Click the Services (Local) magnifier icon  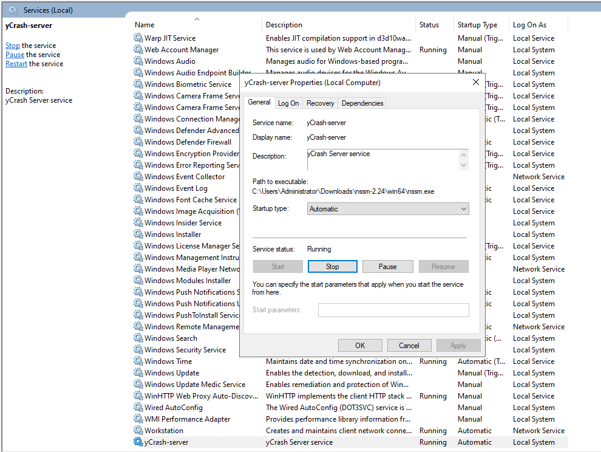(x=13, y=10)
